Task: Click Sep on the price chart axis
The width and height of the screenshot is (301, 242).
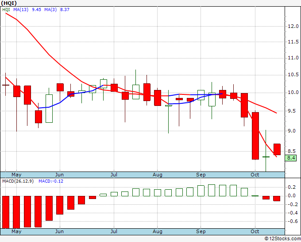Action: pyautogui.click(x=201, y=175)
